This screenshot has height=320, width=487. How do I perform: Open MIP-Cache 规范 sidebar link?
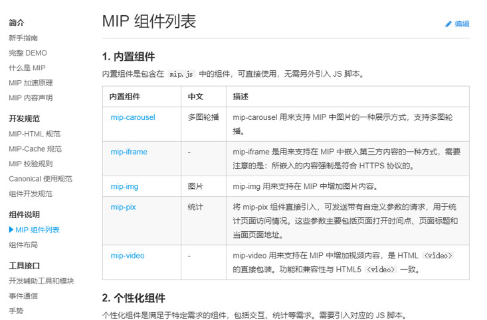(x=35, y=148)
